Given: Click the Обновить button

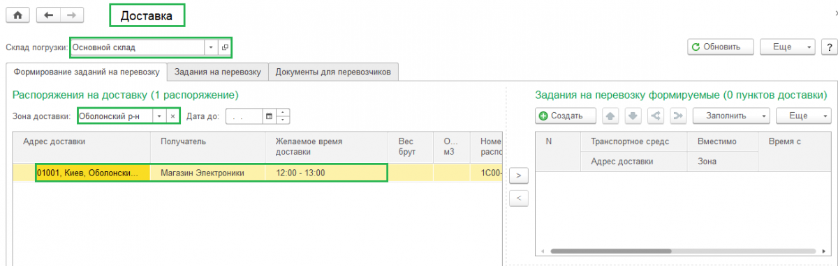Looking at the screenshot, I should [x=721, y=47].
